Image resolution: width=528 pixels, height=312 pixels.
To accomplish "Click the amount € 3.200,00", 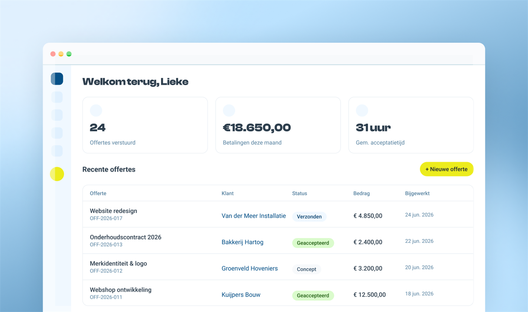I will pyautogui.click(x=368, y=269).
